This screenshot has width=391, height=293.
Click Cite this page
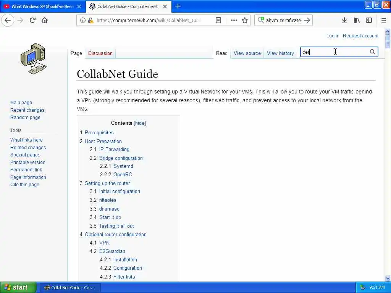[25, 185]
